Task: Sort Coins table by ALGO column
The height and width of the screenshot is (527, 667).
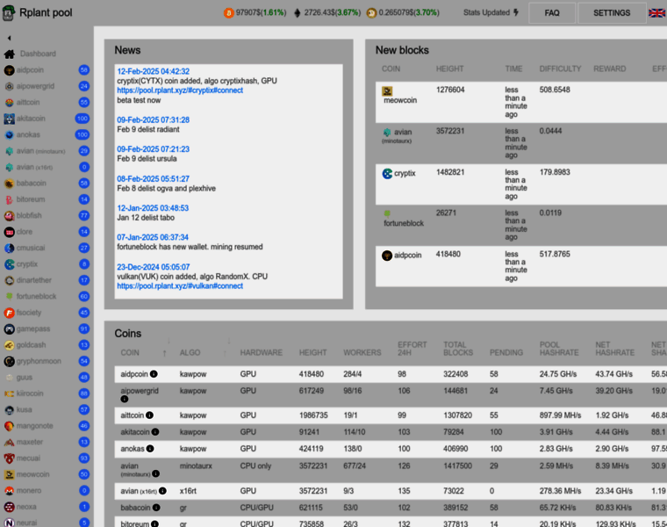Action: click(190, 352)
